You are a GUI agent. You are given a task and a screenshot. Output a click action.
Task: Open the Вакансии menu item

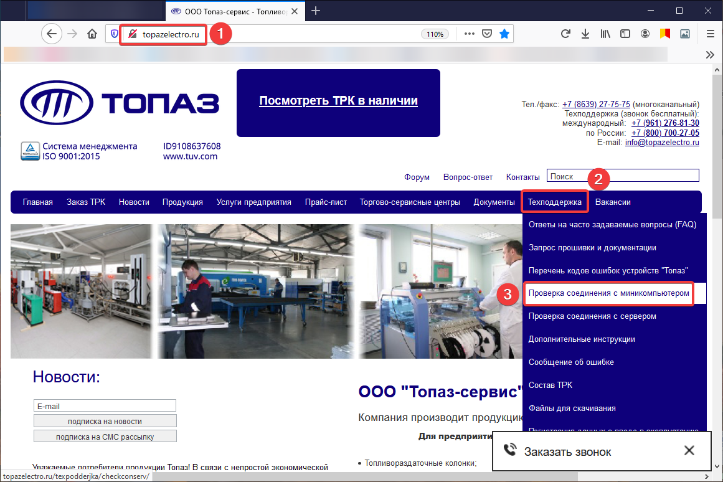point(613,202)
